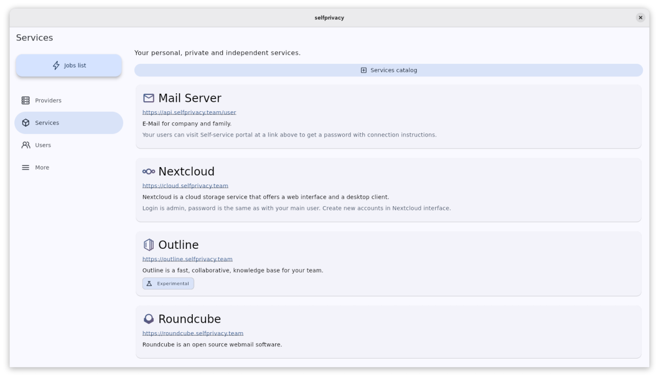Click the Services cube icon
The height and width of the screenshot is (378, 659).
(25, 123)
